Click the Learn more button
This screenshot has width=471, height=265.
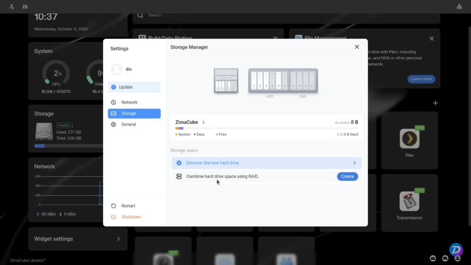click(x=421, y=79)
